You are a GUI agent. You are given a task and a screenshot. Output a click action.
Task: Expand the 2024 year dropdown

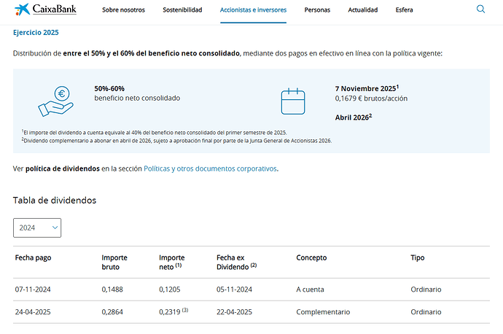coord(37,228)
